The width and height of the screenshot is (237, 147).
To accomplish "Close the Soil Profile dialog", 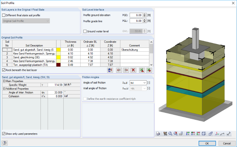I will [x=233, y=3].
